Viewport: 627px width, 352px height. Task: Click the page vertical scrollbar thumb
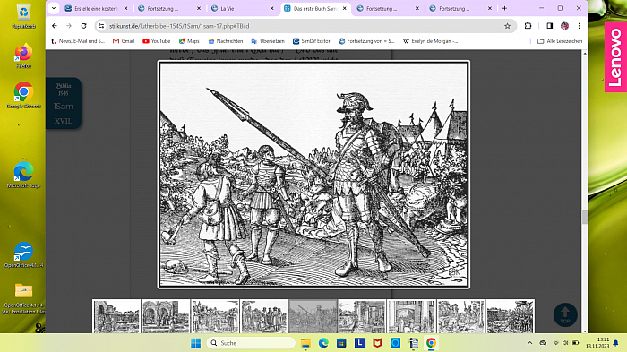pyautogui.click(x=585, y=217)
